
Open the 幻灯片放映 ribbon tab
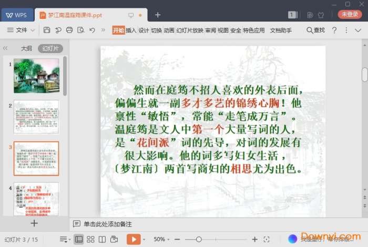pos(190,30)
